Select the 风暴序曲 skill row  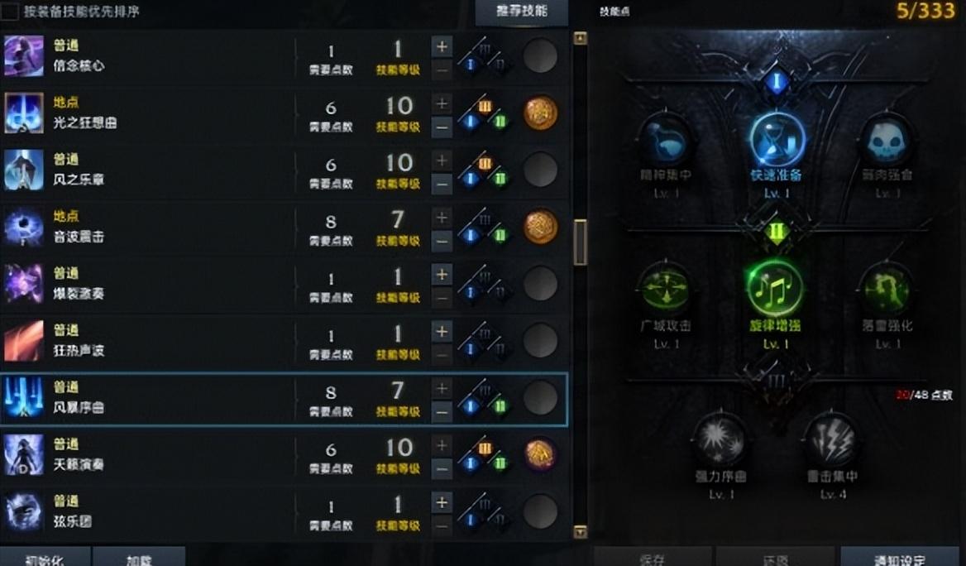[284, 399]
